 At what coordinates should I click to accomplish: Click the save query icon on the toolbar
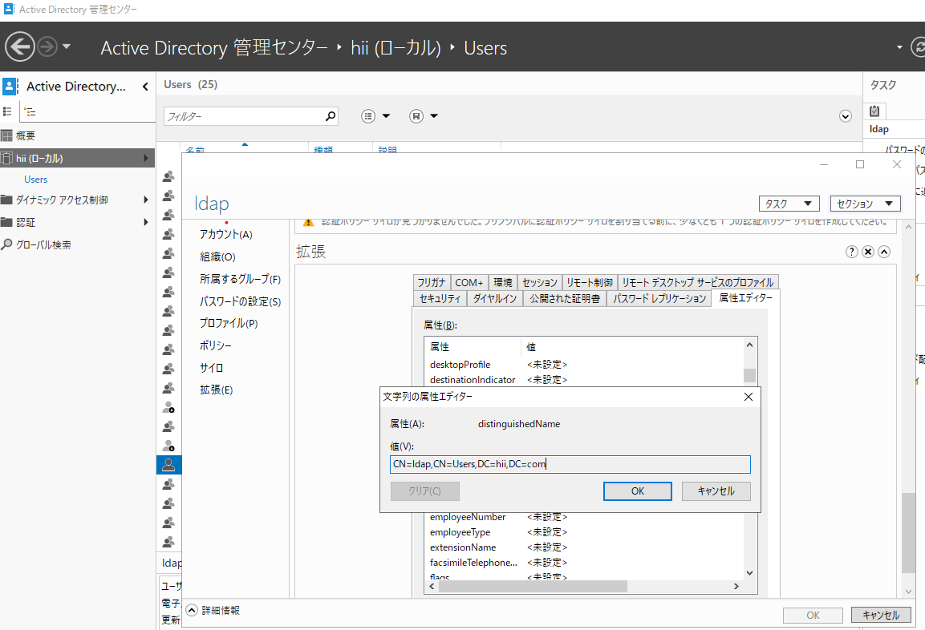tap(416, 115)
